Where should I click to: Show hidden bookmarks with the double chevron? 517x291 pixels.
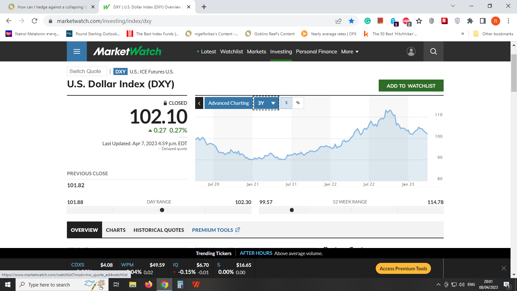point(462,34)
